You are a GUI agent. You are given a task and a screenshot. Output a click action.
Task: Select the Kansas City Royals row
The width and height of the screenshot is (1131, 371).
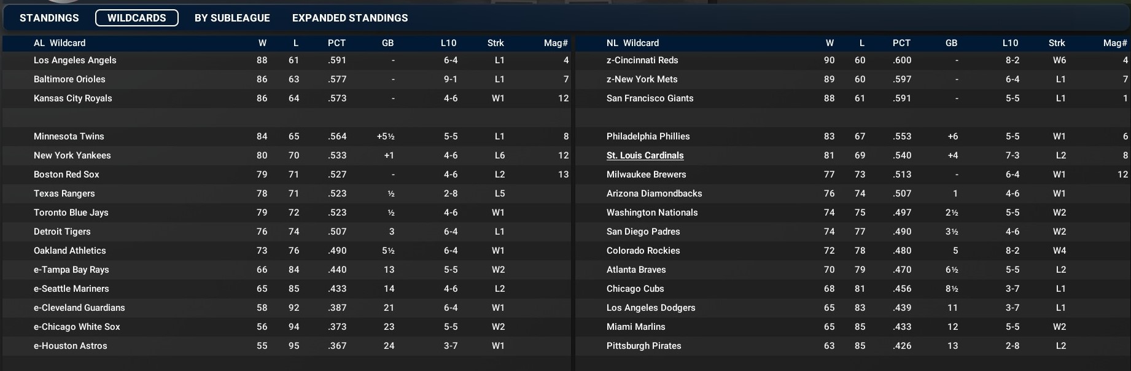73,98
